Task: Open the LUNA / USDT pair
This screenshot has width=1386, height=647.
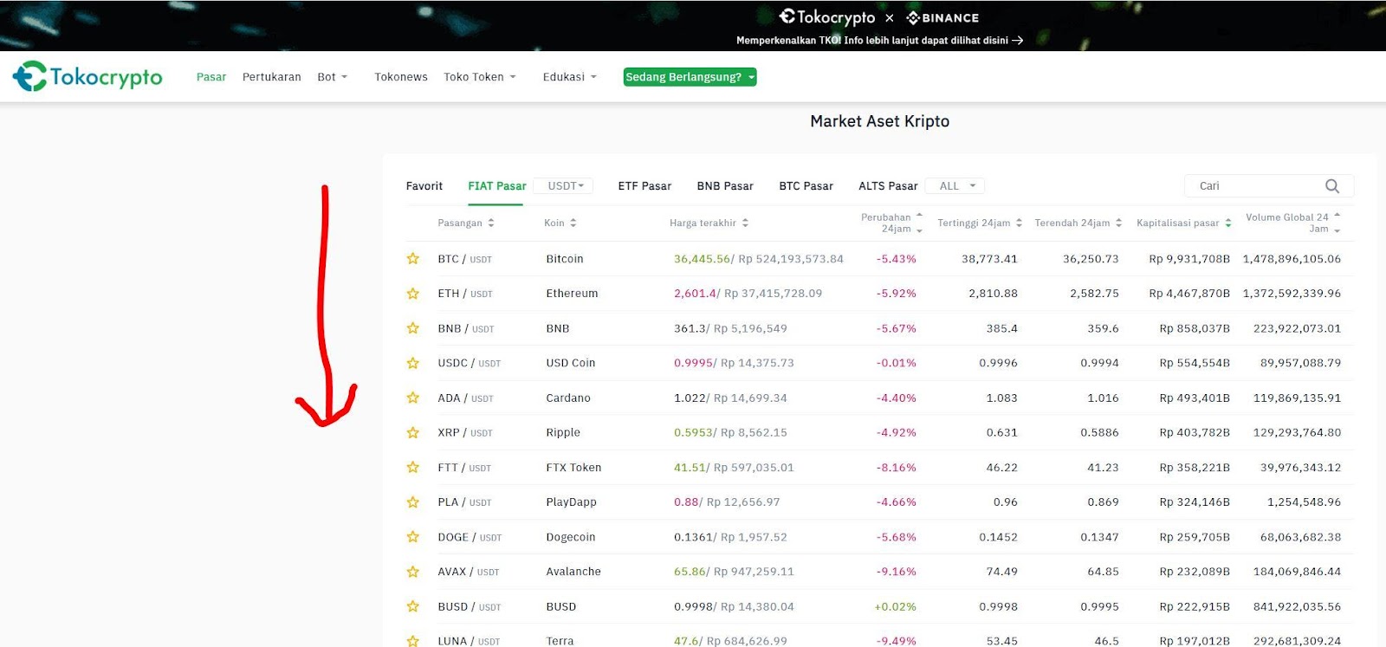Action: pyautogui.click(x=469, y=641)
